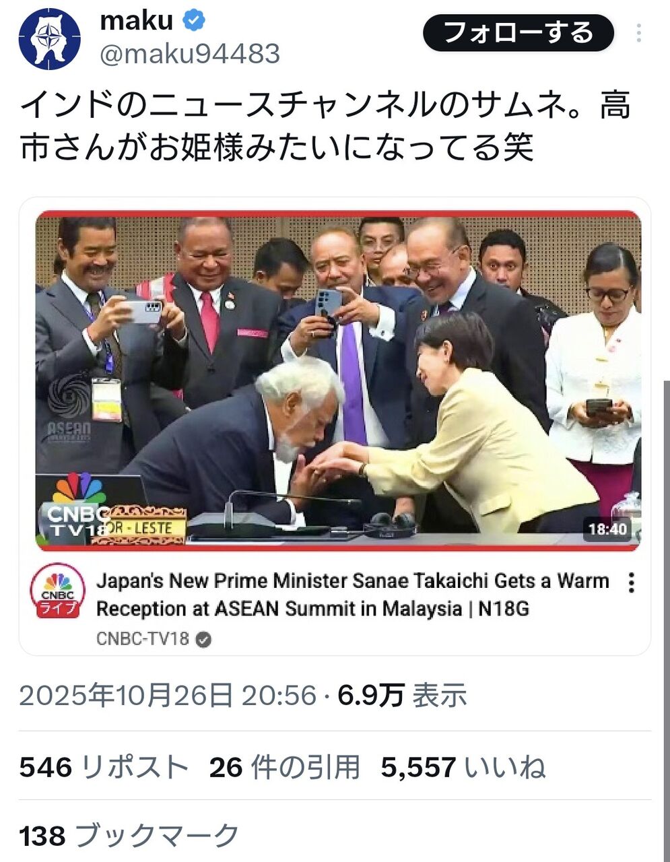The image size is (670, 862).
Task: Click the CNBC-TV18 verified checkmark icon
Action: 203,639
